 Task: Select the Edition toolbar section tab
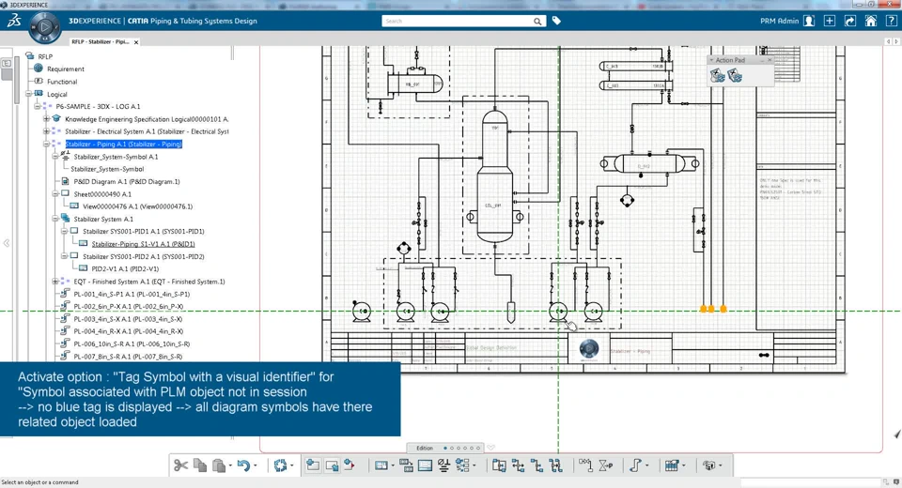[x=425, y=448]
